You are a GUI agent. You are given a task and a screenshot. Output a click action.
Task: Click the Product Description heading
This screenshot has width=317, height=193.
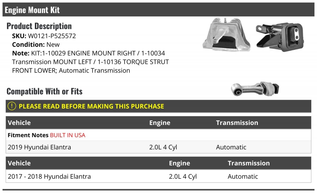point(39,26)
